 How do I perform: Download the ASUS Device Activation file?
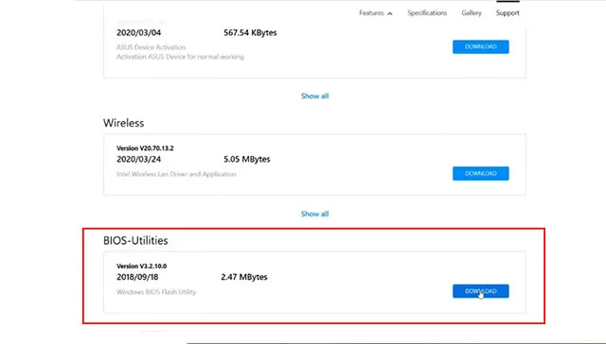tap(481, 46)
